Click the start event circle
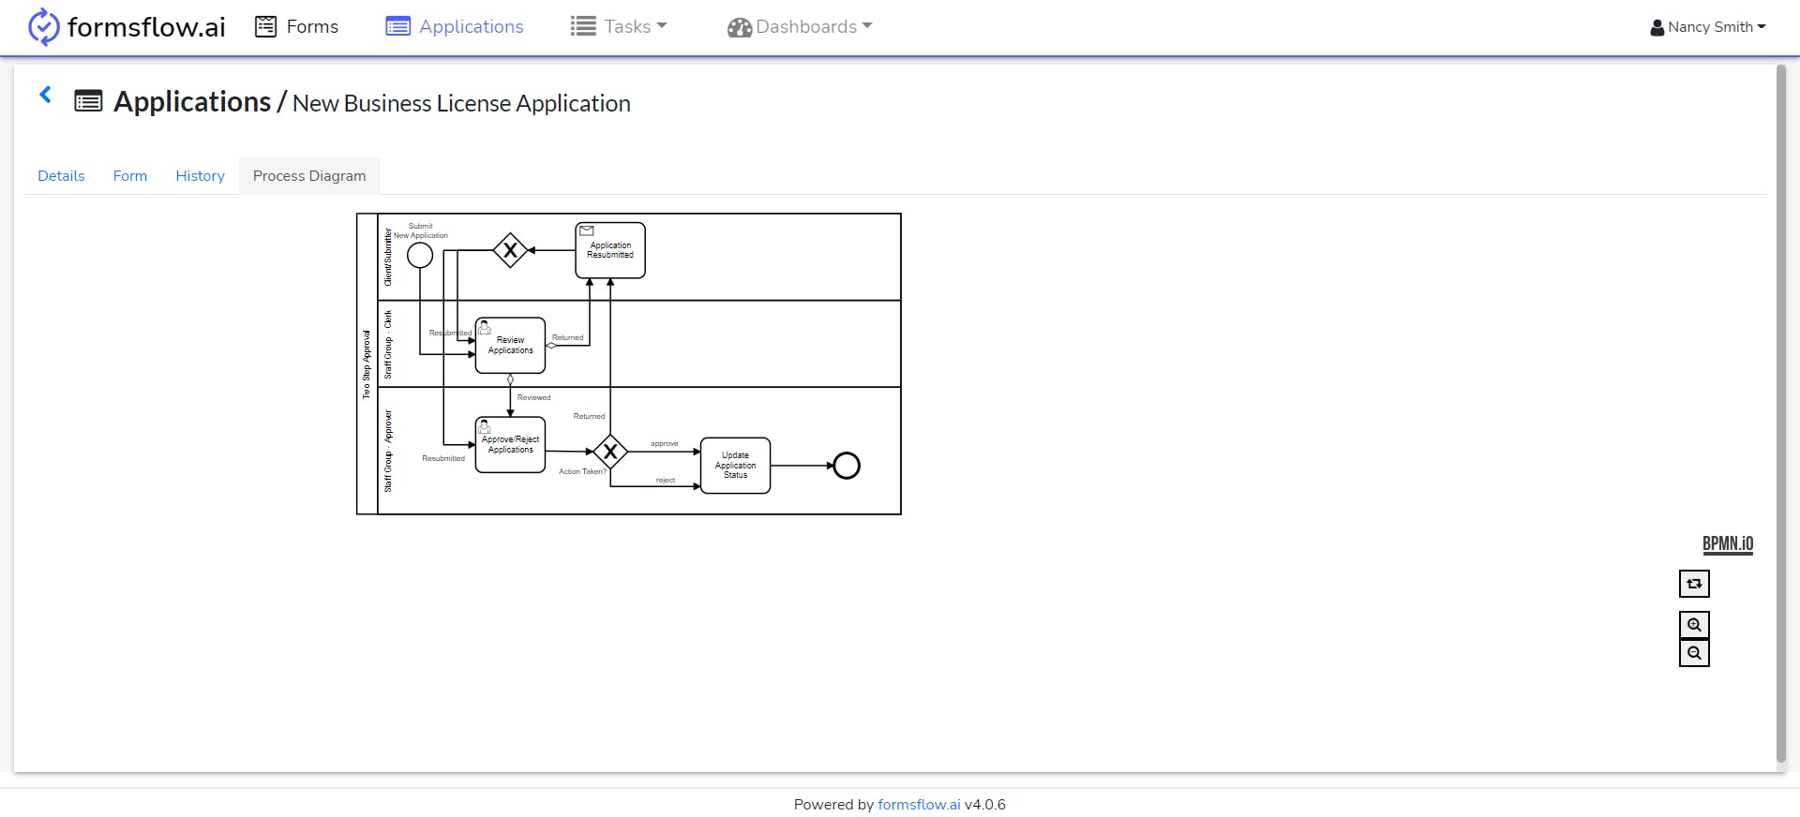This screenshot has width=1800, height=817. pyautogui.click(x=420, y=255)
